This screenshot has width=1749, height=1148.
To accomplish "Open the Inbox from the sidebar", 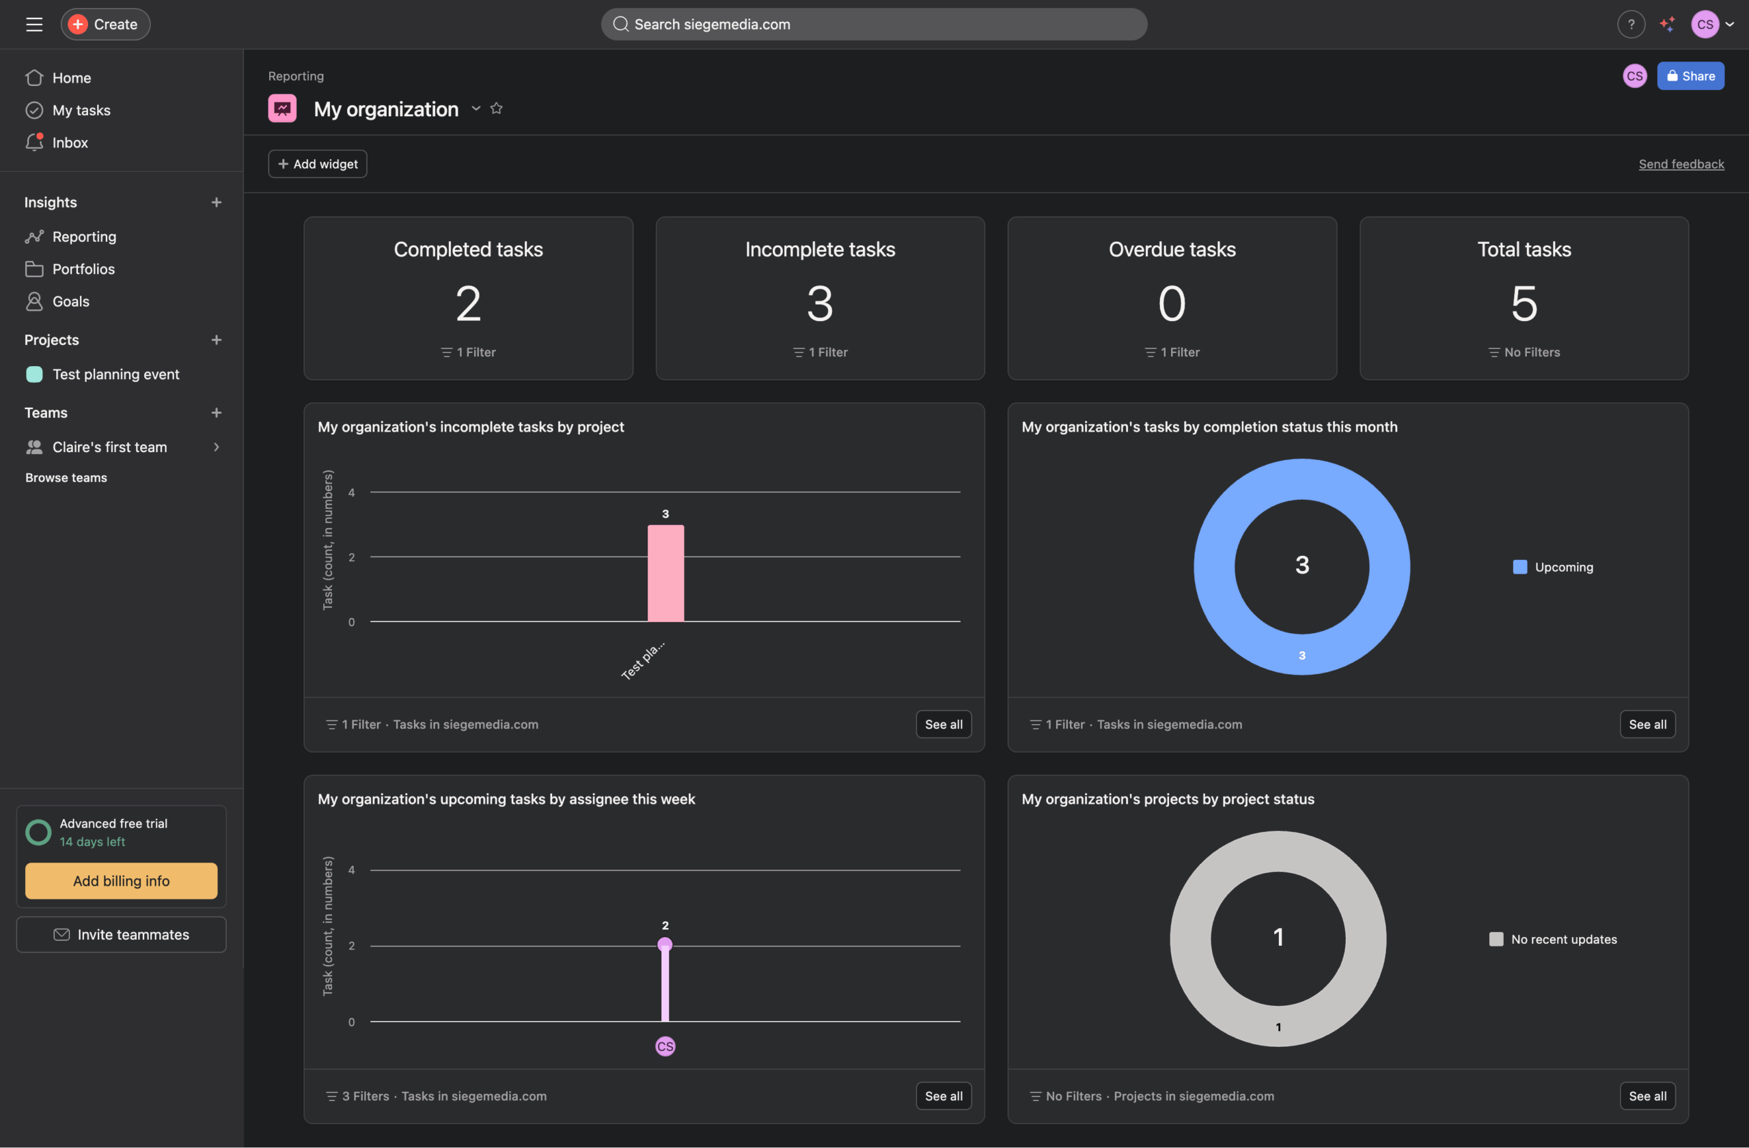I will [x=70, y=143].
